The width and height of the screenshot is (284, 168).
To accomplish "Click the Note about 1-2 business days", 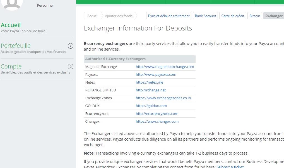I will click(x=166, y=153).
